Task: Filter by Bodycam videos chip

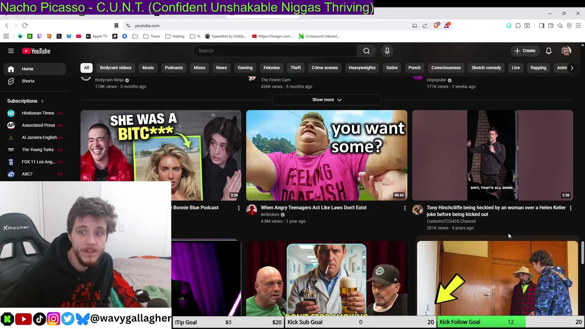Action: pos(116,68)
